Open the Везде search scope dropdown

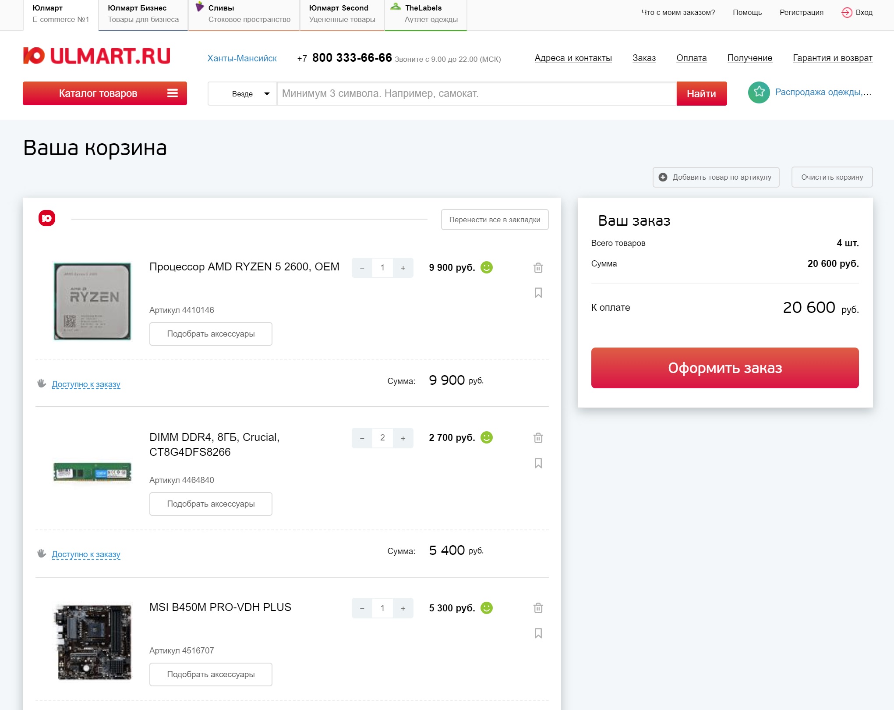(x=242, y=94)
